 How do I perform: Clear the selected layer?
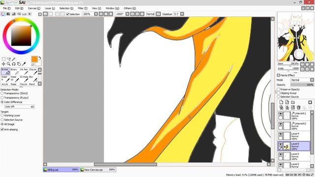point(293,108)
